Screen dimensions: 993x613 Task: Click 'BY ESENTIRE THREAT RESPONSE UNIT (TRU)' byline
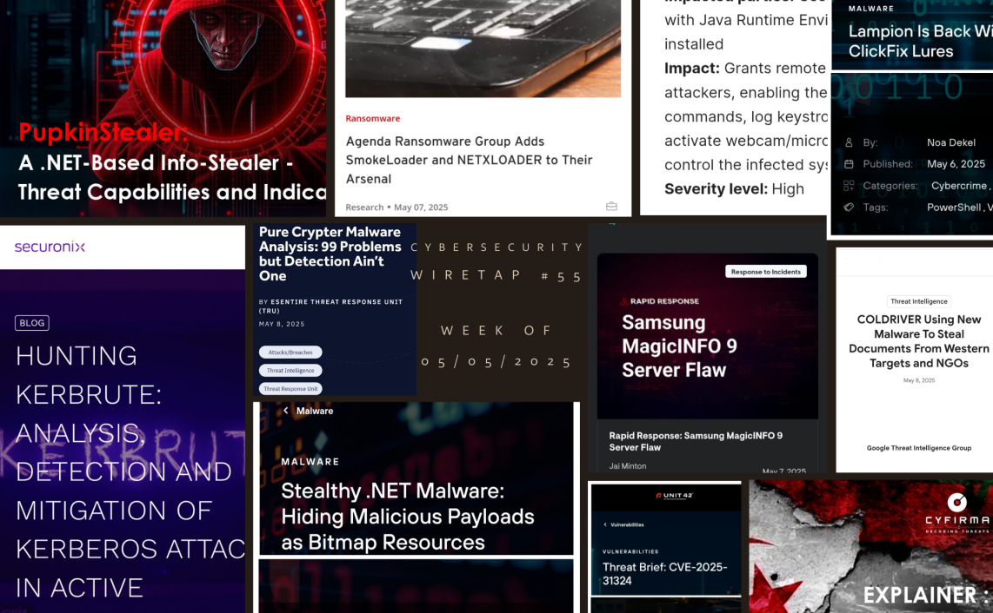pyautogui.click(x=330, y=306)
